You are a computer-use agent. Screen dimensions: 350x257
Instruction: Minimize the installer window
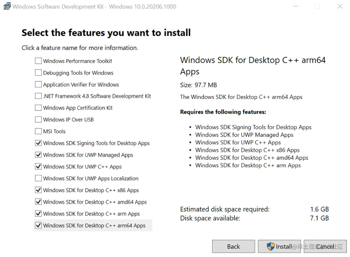tap(295, 6)
